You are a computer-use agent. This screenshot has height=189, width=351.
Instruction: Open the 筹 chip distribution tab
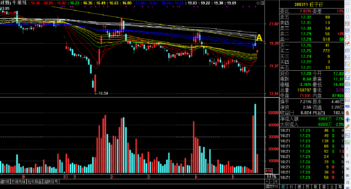click(340, 186)
